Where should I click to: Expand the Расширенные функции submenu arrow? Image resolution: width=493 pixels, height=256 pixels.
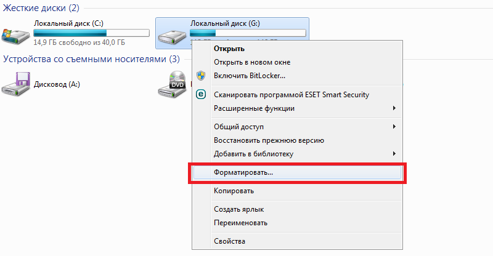[x=394, y=108]
